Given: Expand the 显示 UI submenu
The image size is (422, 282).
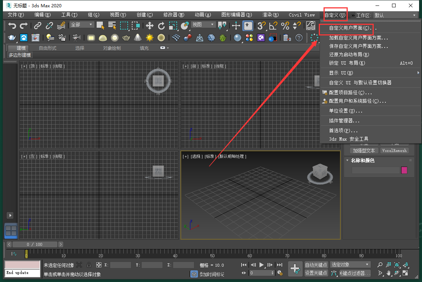Looking at the screenshot, I should click(371, 73).
